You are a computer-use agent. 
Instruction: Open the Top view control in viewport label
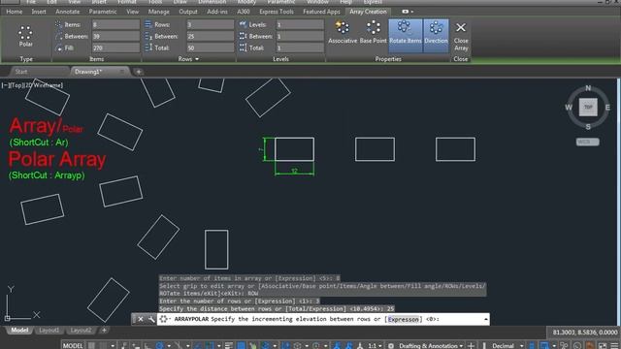17,85
